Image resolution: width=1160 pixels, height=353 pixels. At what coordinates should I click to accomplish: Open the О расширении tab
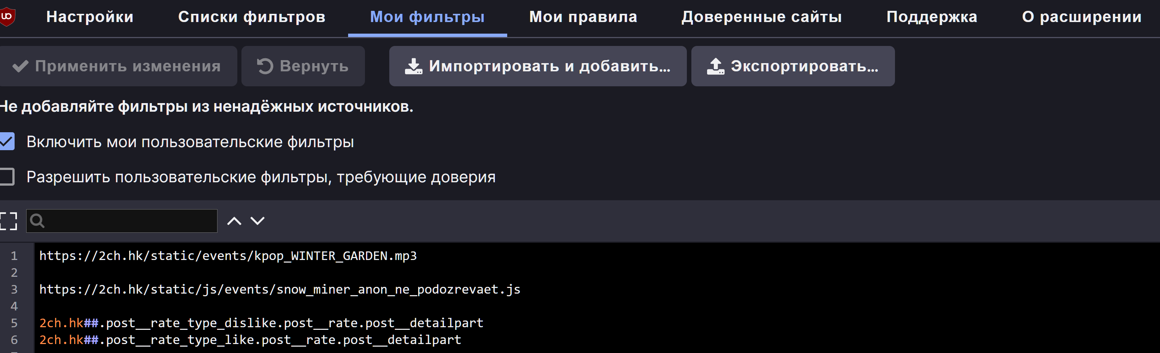tap(1082, 17)
